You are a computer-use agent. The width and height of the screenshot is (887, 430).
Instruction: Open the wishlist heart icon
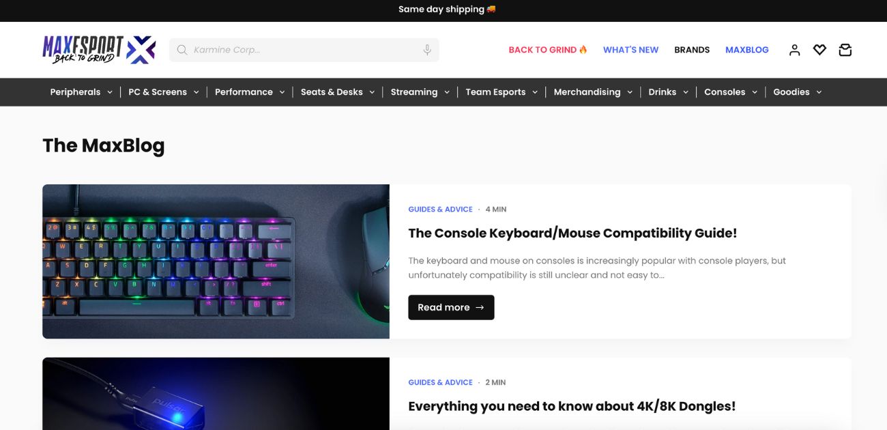coord(819,50)
